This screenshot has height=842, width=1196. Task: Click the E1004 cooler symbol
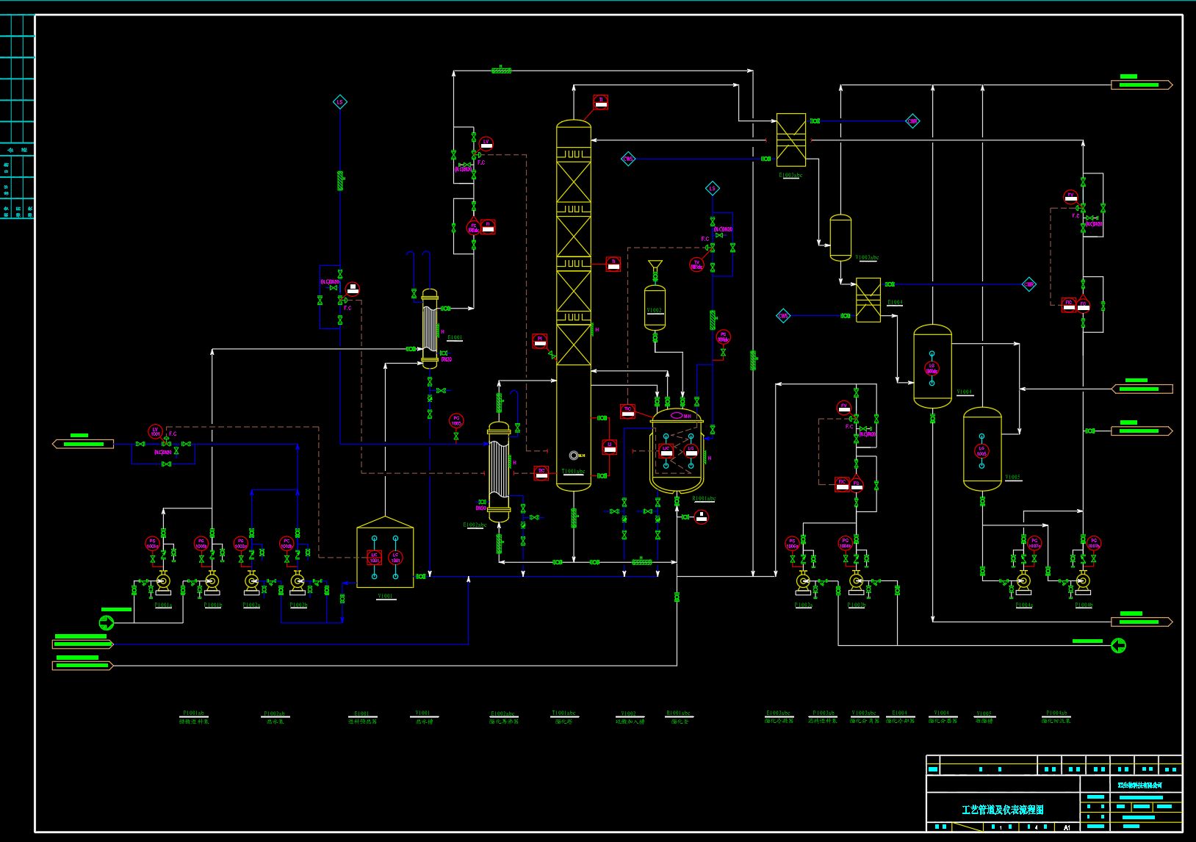click(x=868, y=300)
